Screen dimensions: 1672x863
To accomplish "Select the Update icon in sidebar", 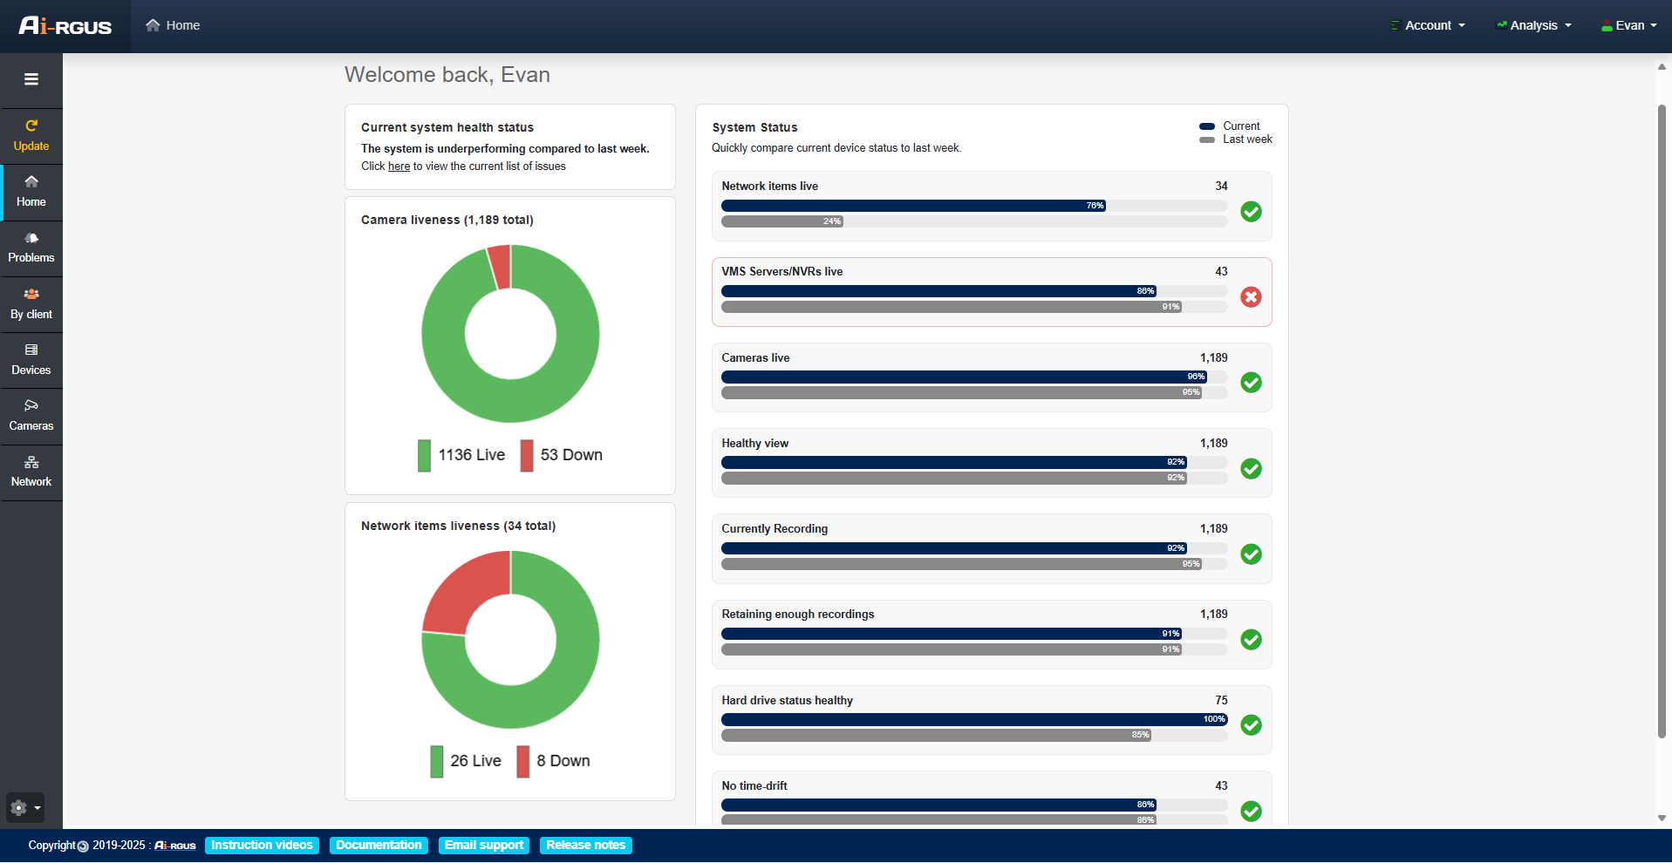I will [x=31, y=135].
